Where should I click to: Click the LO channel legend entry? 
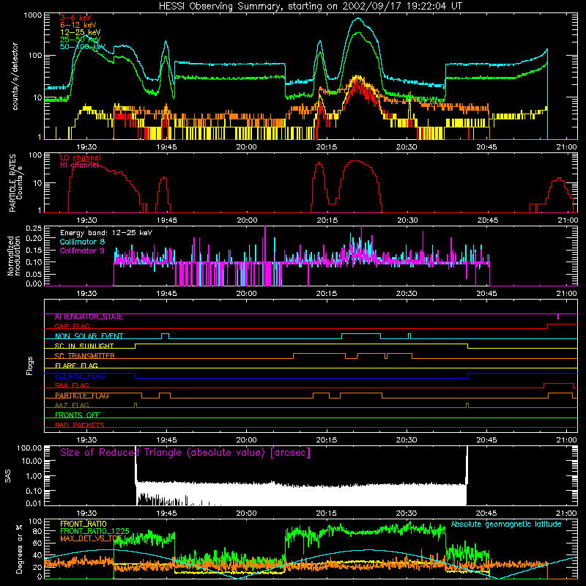[x=81, y=157]
